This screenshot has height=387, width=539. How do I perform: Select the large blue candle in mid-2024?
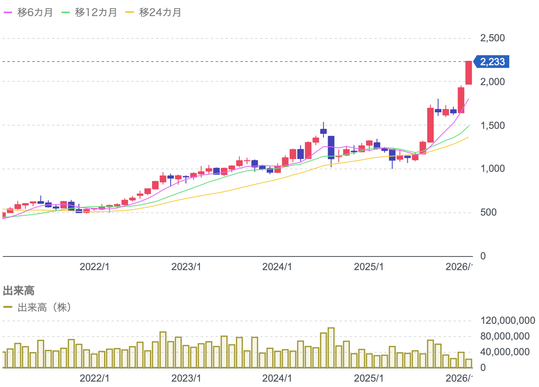click(331, 147)
